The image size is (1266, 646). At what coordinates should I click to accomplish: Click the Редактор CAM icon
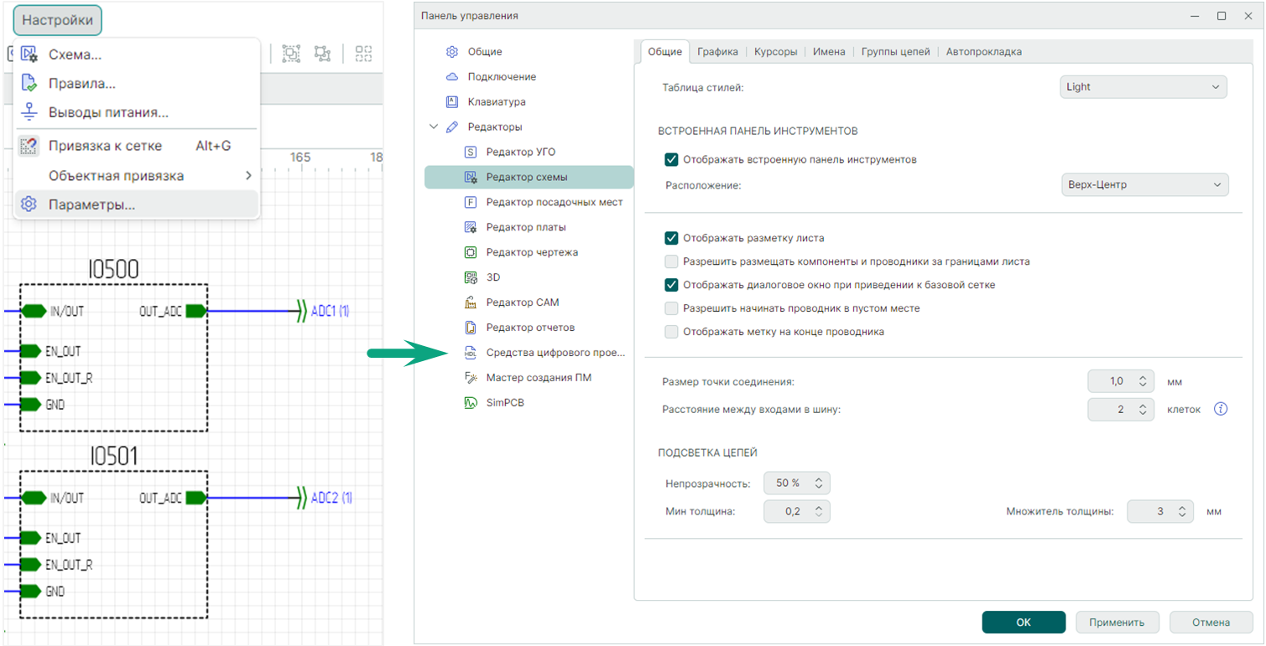[471, 302]
